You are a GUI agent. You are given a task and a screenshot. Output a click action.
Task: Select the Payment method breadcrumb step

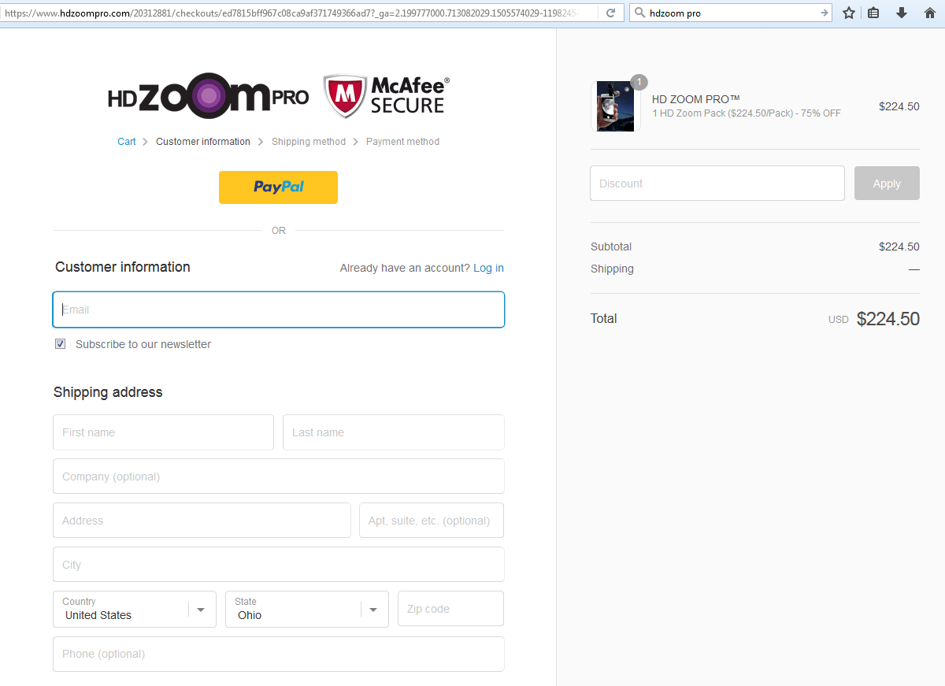pos(403,142)
